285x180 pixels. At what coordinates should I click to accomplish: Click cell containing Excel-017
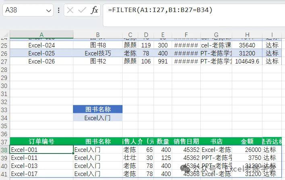tap(42, 174)
